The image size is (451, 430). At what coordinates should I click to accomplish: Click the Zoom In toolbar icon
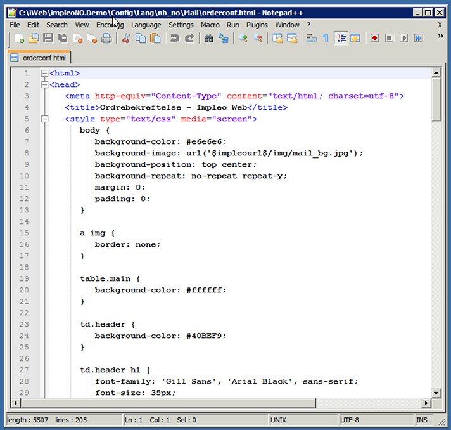tap(243, 39)
